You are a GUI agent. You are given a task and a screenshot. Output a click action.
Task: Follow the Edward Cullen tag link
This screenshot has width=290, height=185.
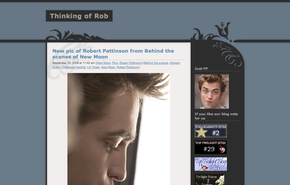click(x=175, y=63)
